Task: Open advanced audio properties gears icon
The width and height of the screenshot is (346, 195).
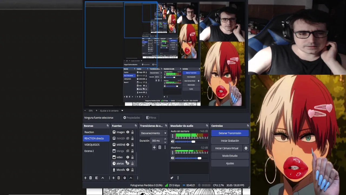Action: (x=172, y=178)
